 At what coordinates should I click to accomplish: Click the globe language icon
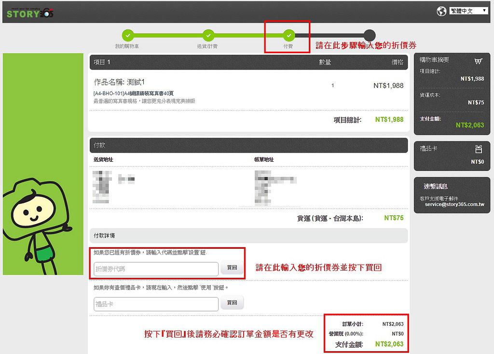click(x=441, y=11)
